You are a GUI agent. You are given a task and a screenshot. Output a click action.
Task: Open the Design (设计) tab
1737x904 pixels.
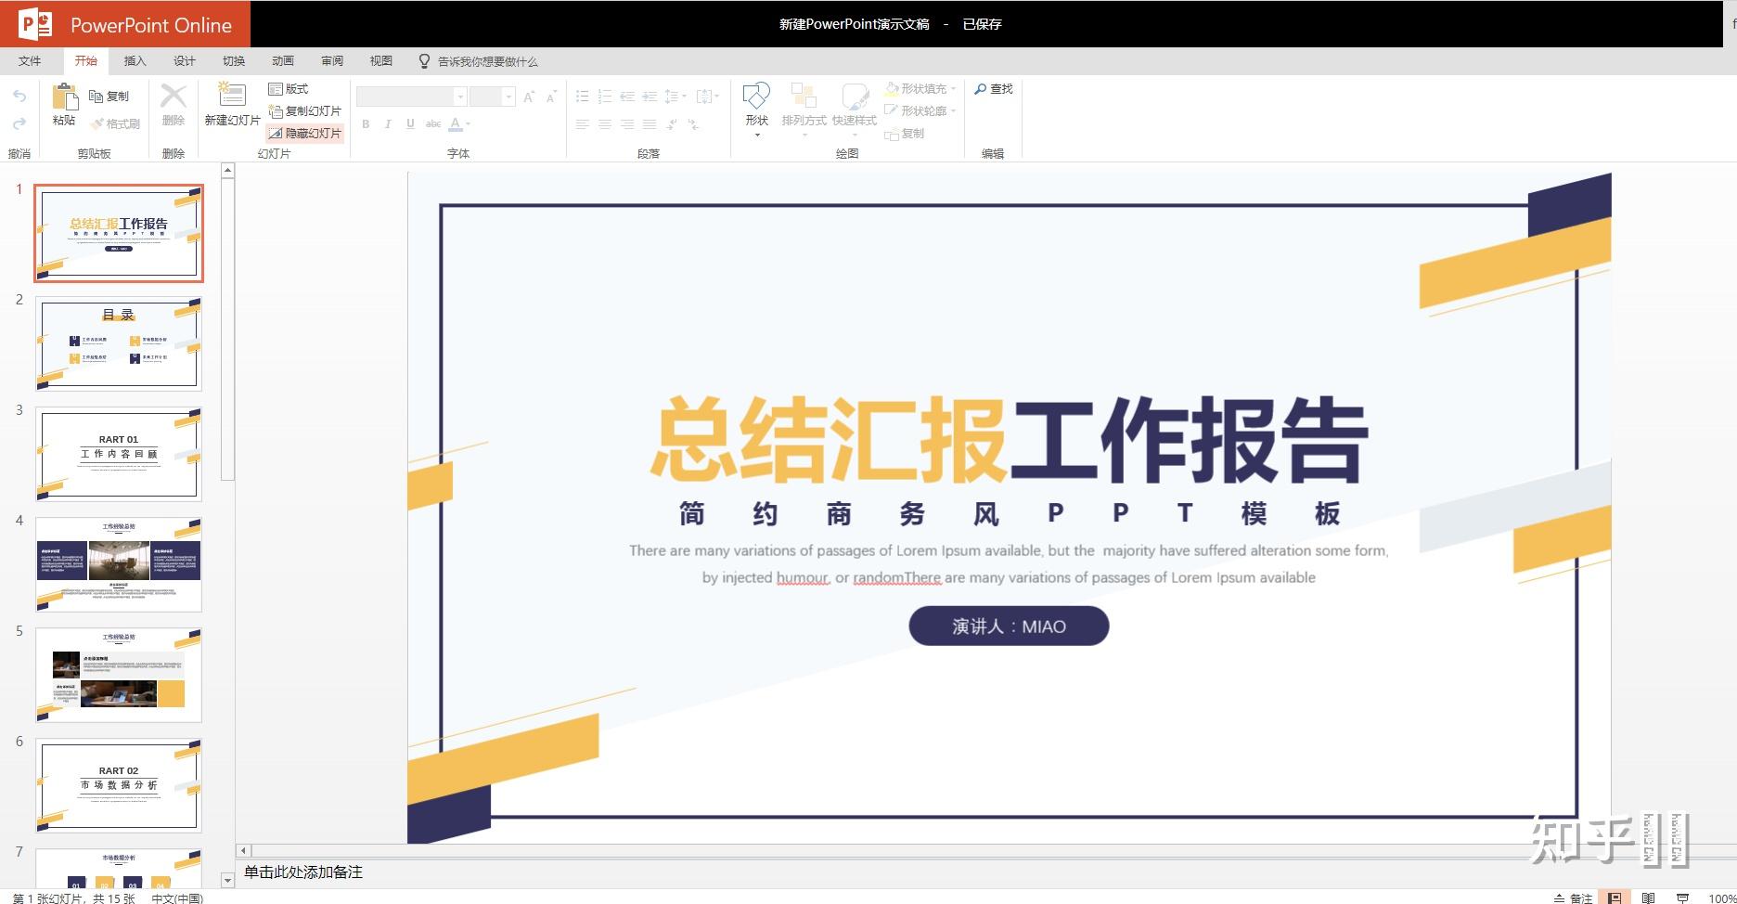click(185, 60)
